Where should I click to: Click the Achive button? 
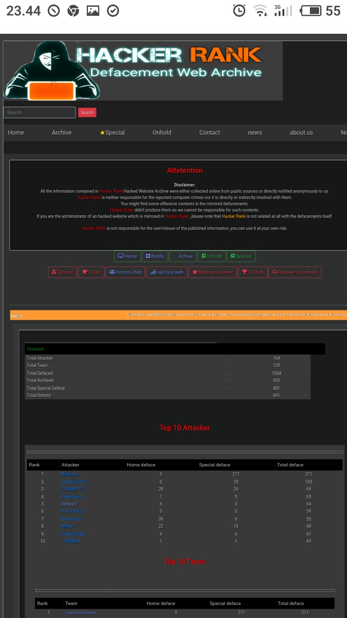183,256
